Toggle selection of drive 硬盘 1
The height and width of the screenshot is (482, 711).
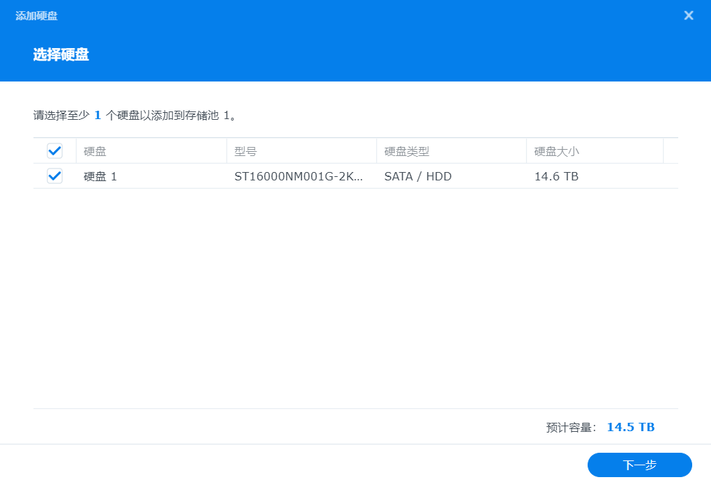[x=54, y=176]
